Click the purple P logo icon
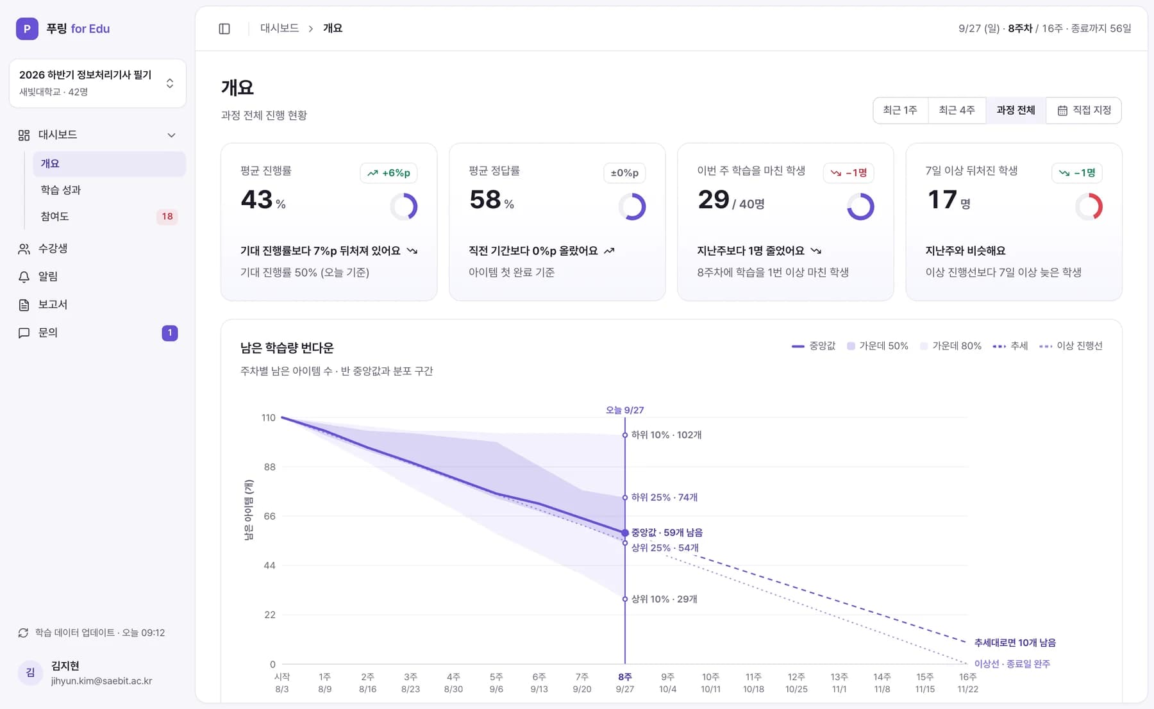 tap(27, 29)
